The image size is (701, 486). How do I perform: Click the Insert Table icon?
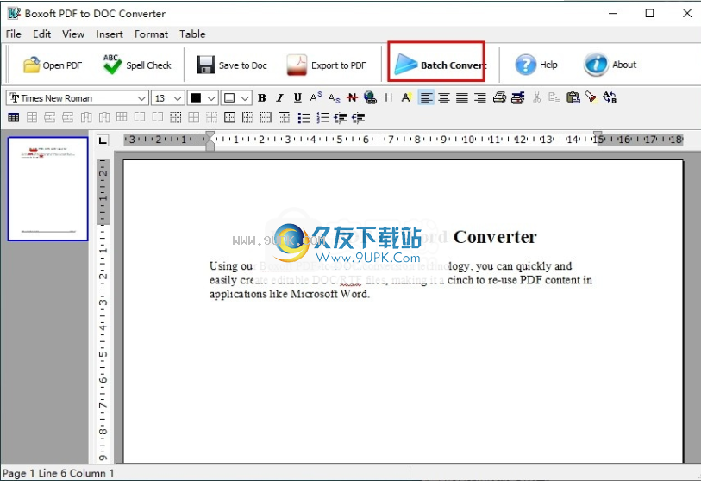coord(14,118)
